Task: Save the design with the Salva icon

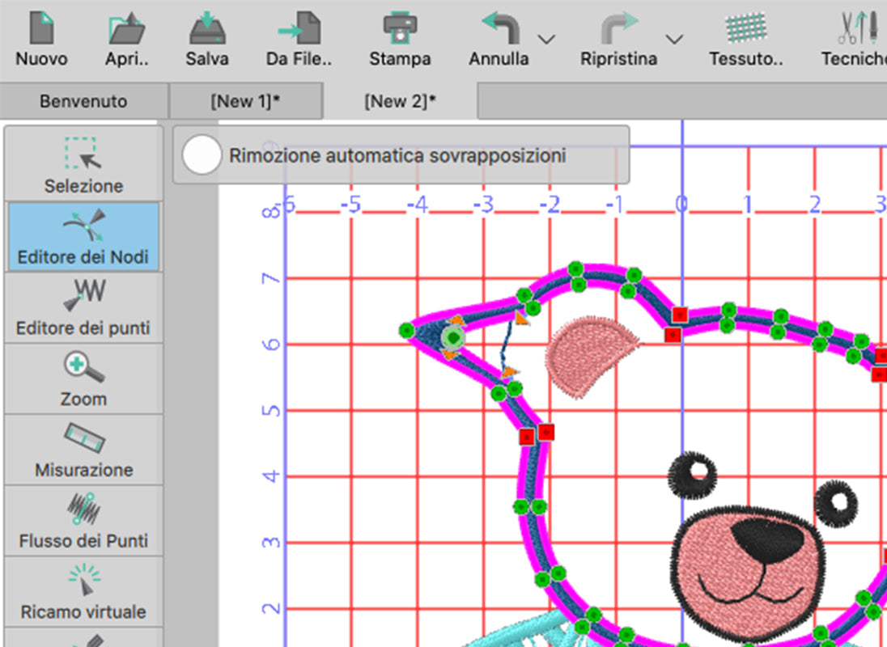Action: point(207,29)
